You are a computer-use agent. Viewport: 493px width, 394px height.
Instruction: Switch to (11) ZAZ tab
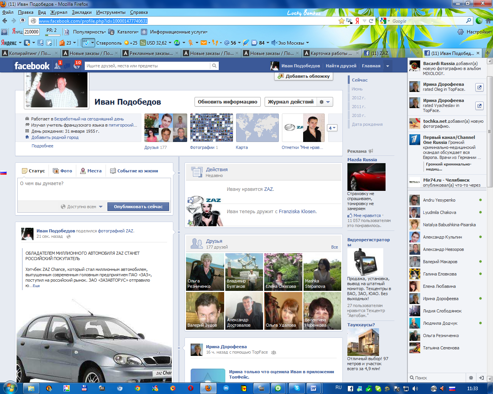(x=392, y=53)
